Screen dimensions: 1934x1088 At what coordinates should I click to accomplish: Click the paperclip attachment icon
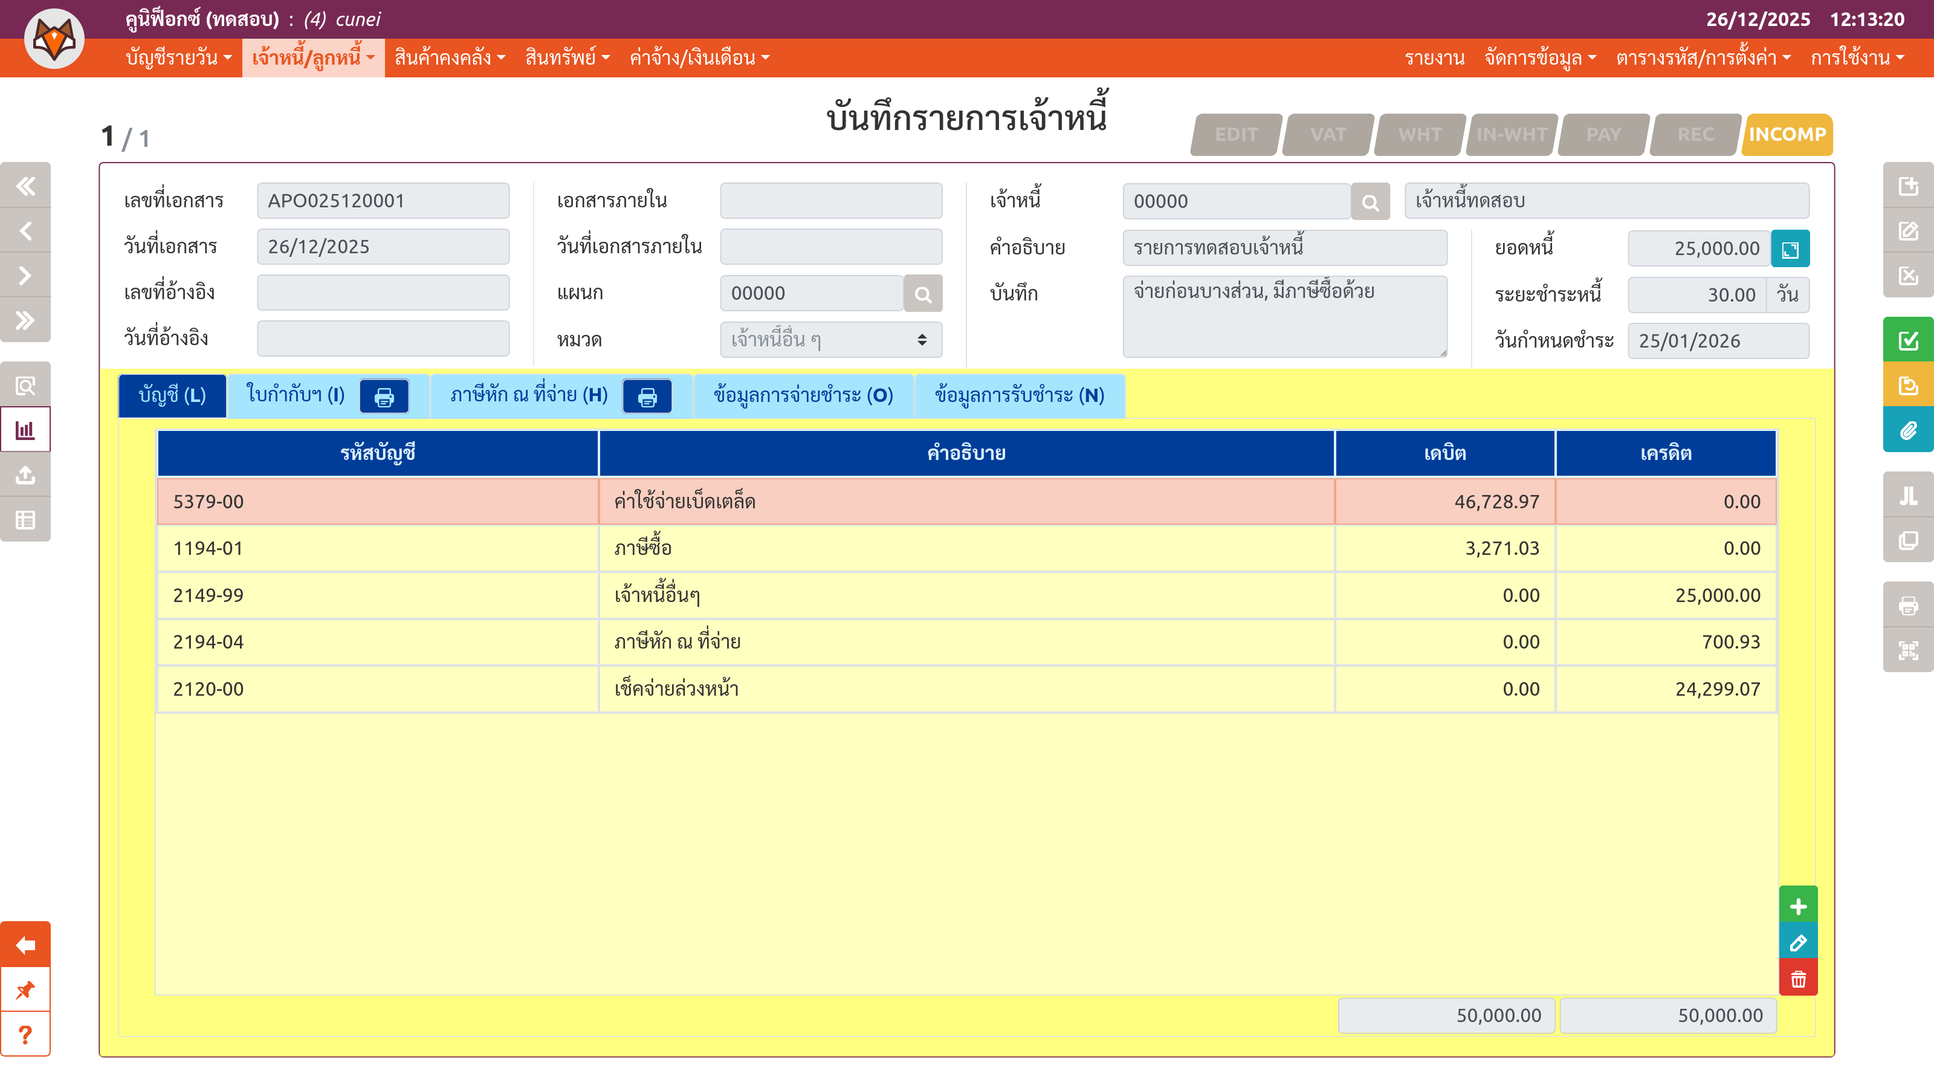tap(1907, 430)
